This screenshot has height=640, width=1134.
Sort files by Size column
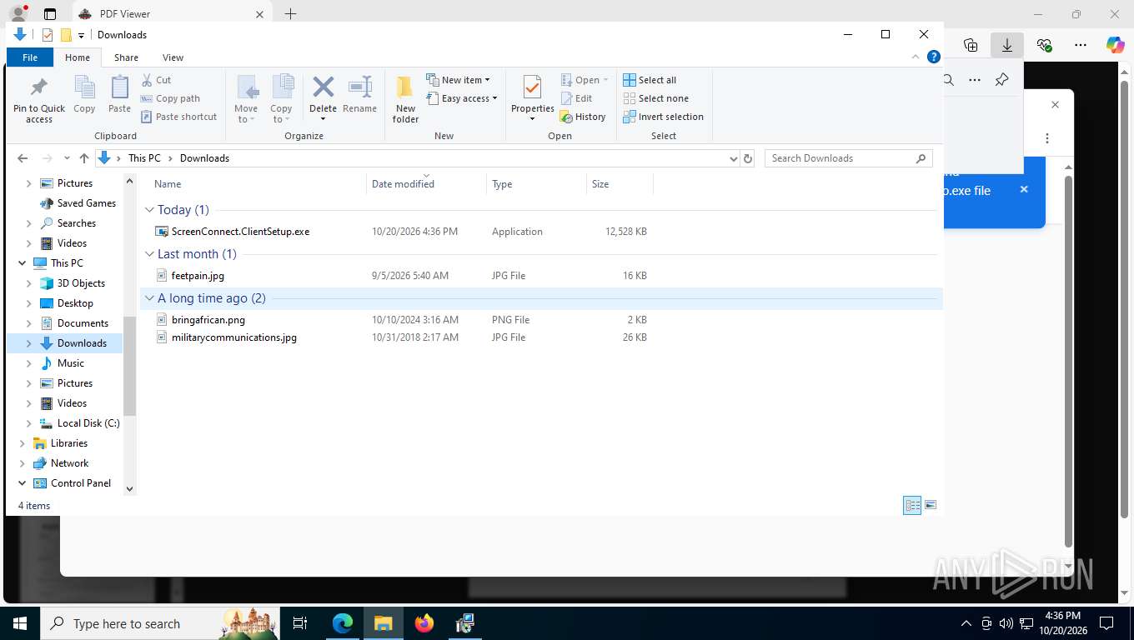tap(620, 184)
